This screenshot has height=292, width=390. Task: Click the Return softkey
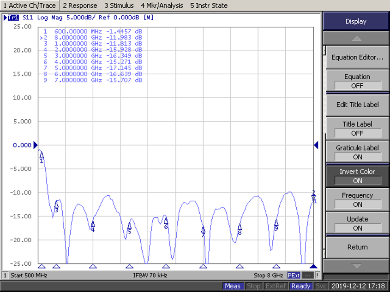tap(357, 247)
